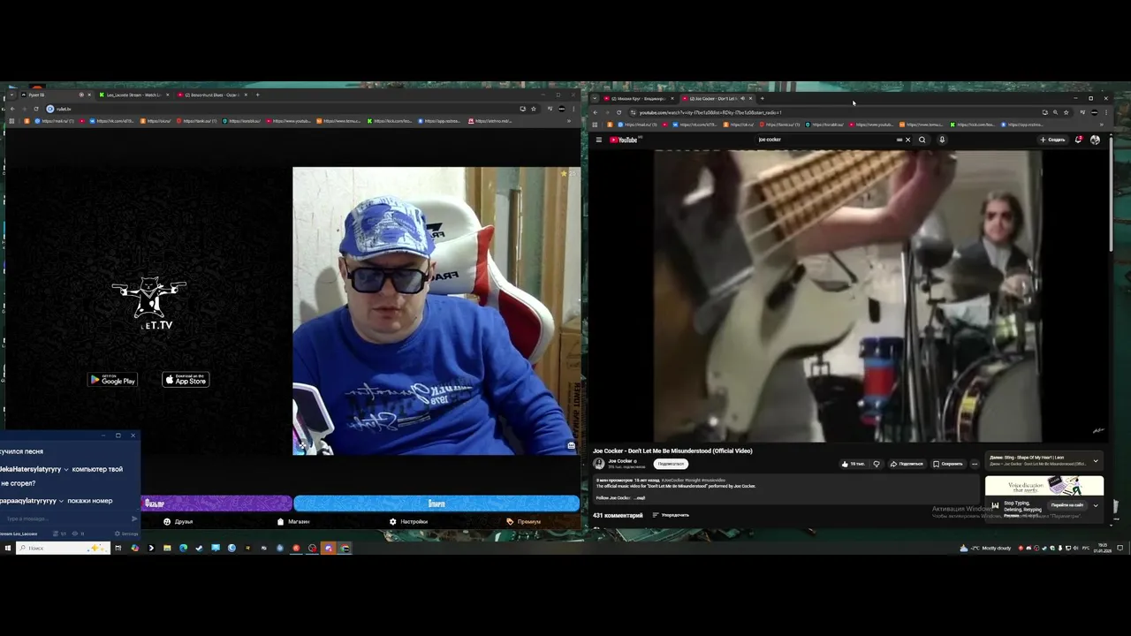Expand the ad options chevron
This screenshot has height=636, width=1131.
1096,505
